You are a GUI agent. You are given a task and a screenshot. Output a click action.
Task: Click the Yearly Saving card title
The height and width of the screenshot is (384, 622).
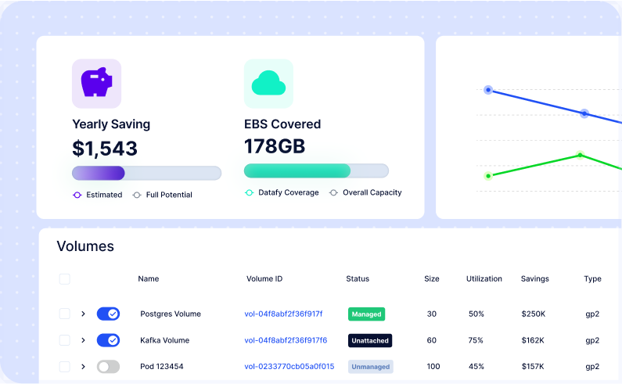coord(111,124)
